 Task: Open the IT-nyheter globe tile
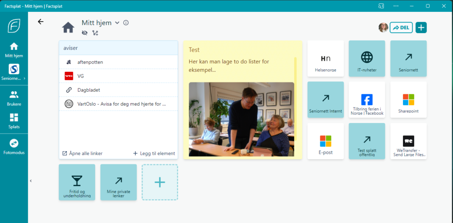pos(367,59)
